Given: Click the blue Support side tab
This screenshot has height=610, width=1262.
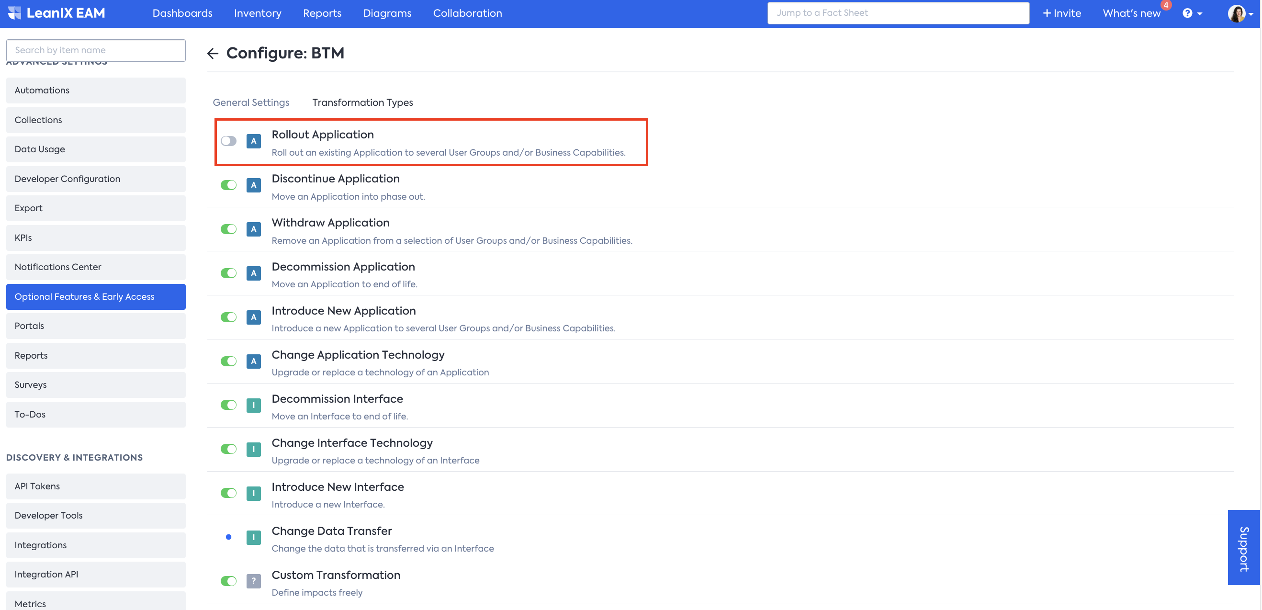Looking at the screenshot, I should pos(1243,547).
